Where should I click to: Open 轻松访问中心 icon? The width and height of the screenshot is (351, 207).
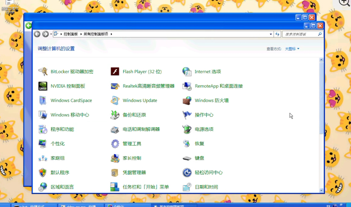tap(187, 173)
